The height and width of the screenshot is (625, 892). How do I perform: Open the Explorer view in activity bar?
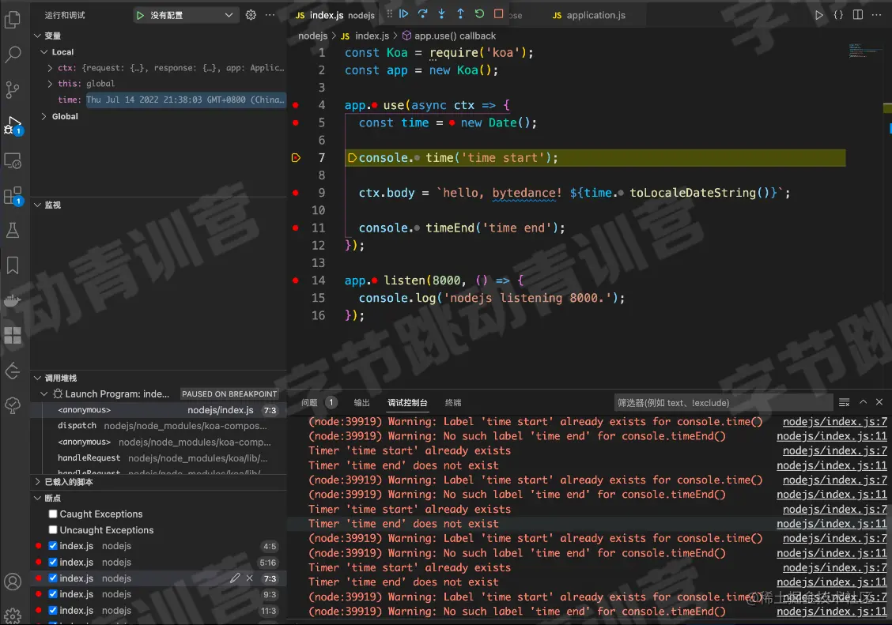(13, 20)
